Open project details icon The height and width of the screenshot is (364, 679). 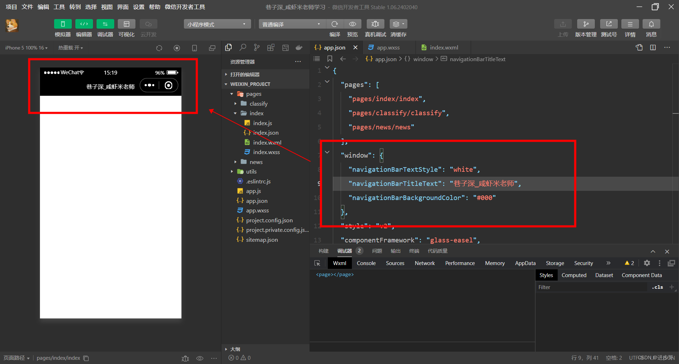630,24
